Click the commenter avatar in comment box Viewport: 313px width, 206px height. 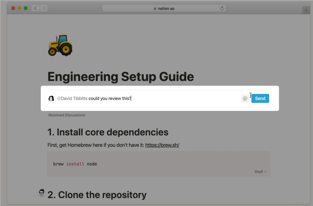pos(51,98)
